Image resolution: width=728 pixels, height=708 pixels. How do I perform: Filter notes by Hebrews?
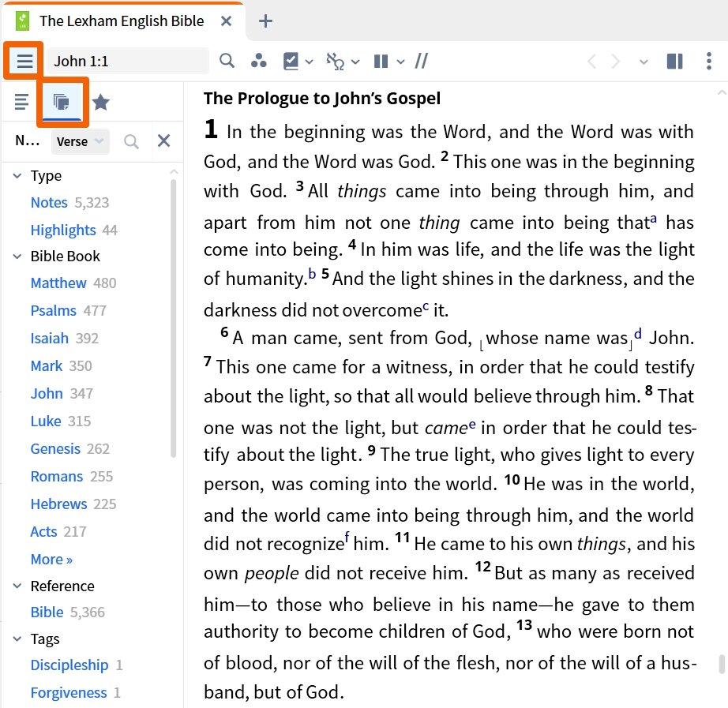coord(58,504)
